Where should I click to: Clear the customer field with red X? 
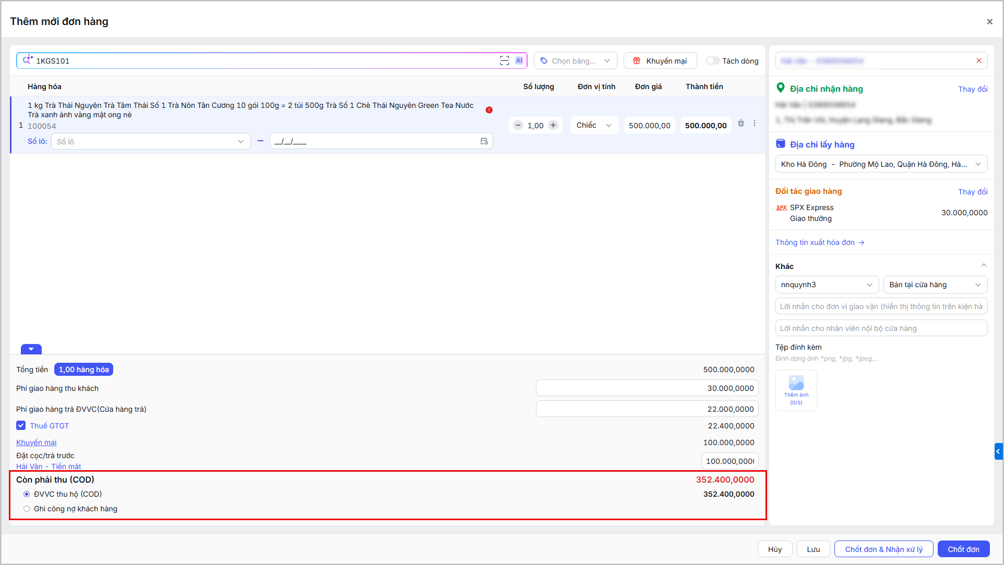pyautogui.click(x=979, y=60)
